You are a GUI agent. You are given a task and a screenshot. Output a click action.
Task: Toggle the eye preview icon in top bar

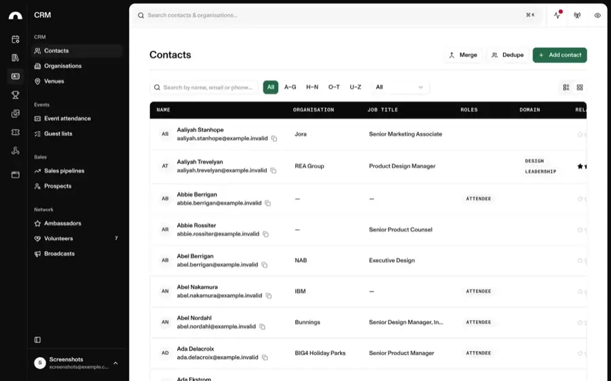(x=597, y=16)
